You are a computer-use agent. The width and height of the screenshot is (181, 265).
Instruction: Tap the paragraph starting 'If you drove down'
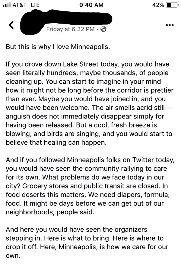click(90, 103)
